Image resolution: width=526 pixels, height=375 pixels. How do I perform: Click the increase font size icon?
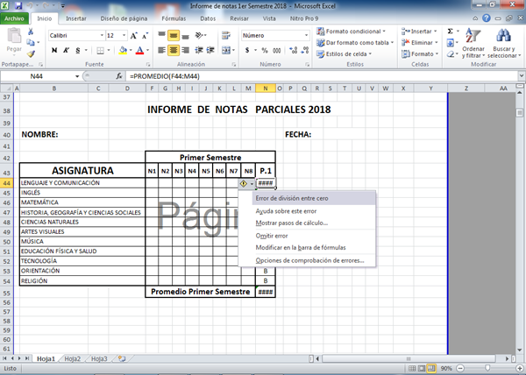click(133, 36)
